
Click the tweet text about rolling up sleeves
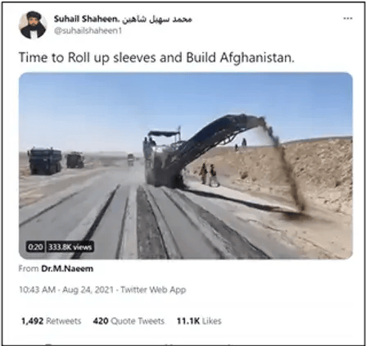(x=156, y=58)
